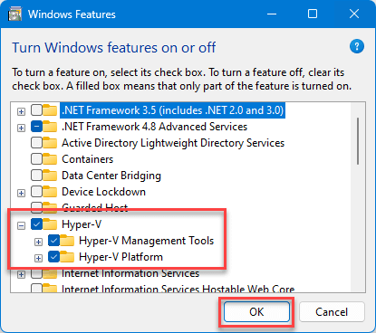Click the Device Lockdown folder icon
The height and width of the screenshot is (333, 376).
click(50, 192)
